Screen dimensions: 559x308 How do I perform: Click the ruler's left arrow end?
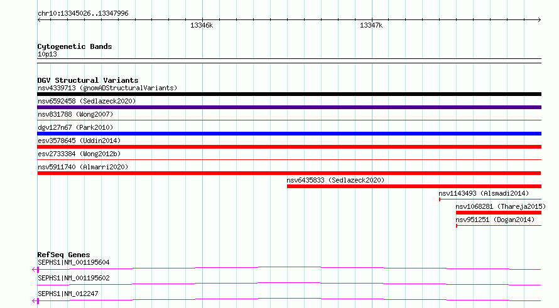(39, 20)
